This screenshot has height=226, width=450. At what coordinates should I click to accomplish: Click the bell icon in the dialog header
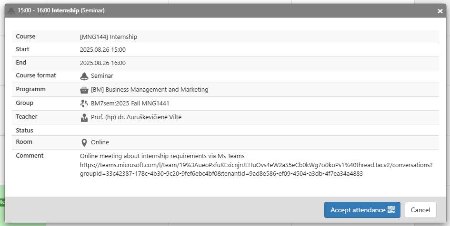pos(11,11)
